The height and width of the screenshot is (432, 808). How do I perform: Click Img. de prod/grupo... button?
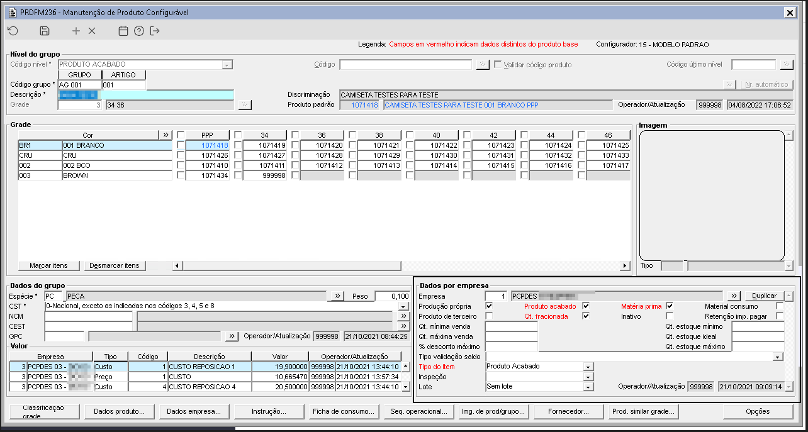coord(493,411)
